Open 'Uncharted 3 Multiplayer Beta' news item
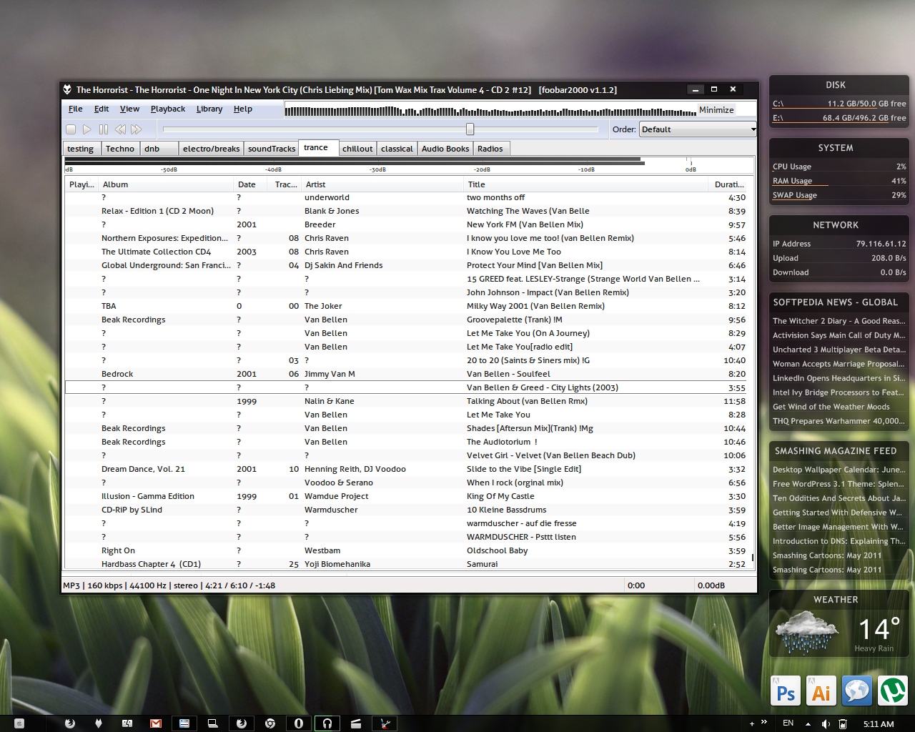Viewport: 915px width, 732px height. (x=839, y=350)
